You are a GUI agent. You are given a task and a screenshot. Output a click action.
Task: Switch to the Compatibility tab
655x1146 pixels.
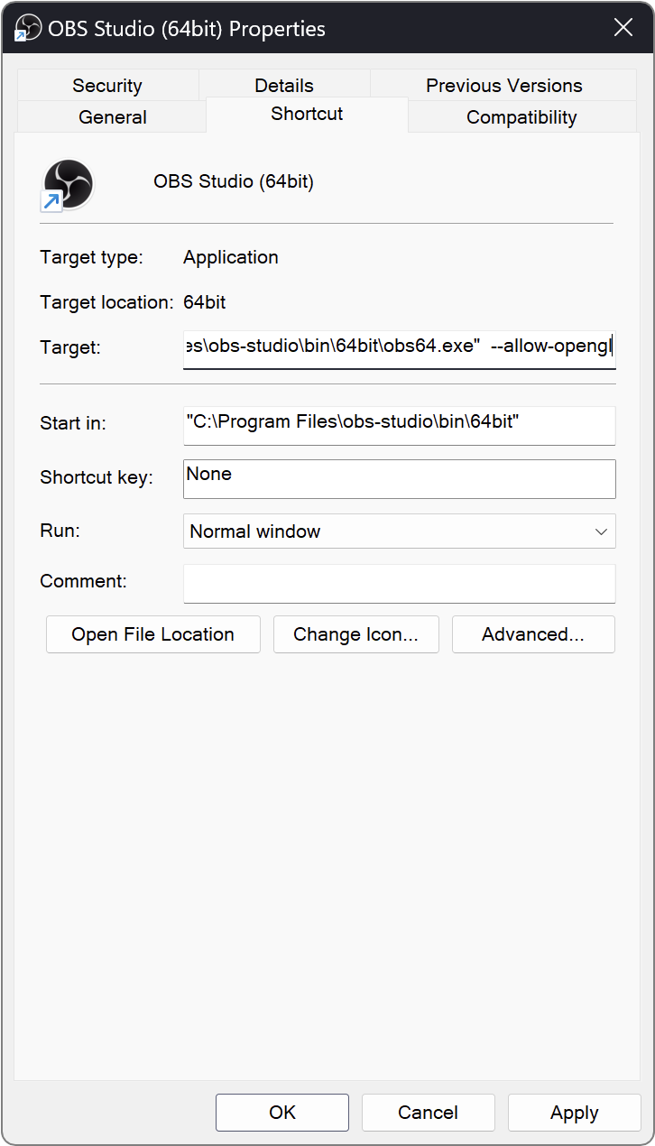click(x=521, y=117)
